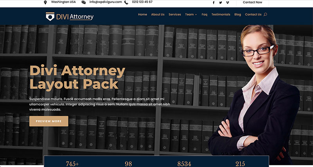This screenshot has height=167, width=313.
Task: Click the info@wpdiviguru.com email link
Action: click(x=104, y=2)
